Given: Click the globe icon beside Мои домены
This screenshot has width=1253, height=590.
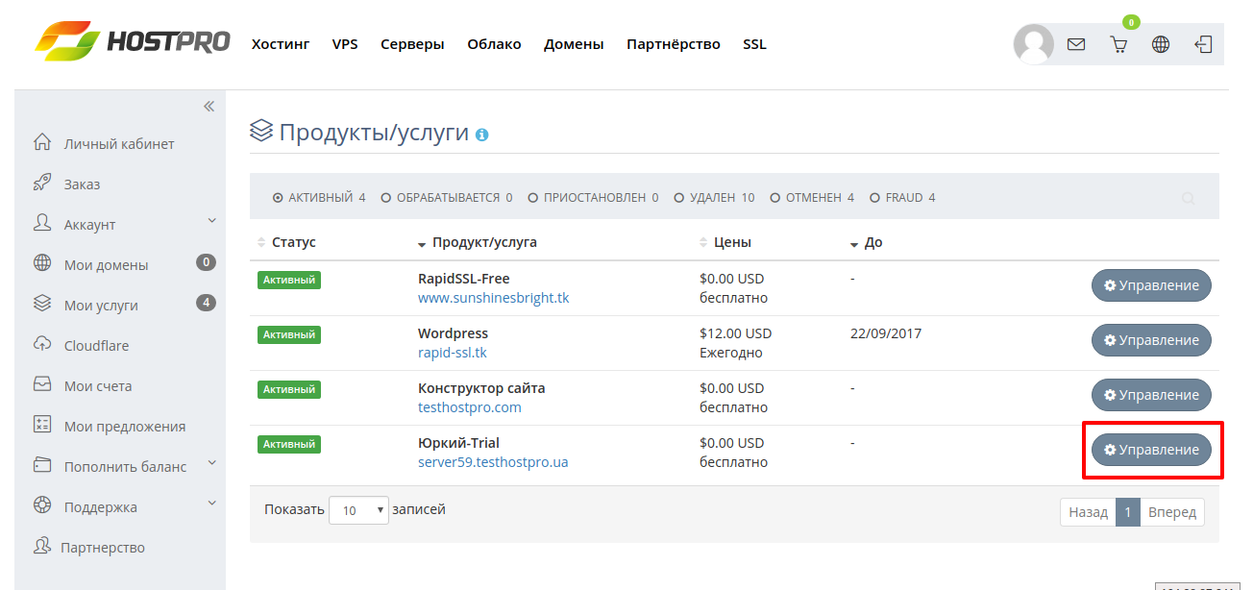Looking at the screenshot, I should pos(41,263).
